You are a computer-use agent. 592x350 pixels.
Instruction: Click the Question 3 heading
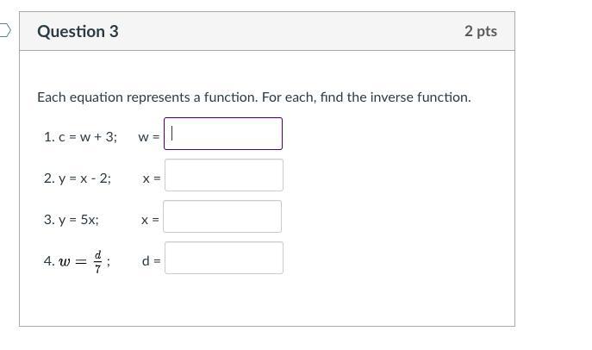tap(78, 31)
